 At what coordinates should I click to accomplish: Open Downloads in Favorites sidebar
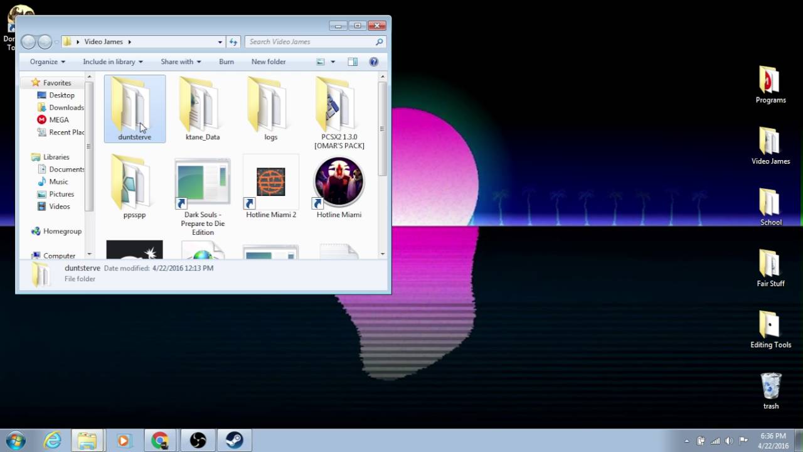(x=66, y=107)
